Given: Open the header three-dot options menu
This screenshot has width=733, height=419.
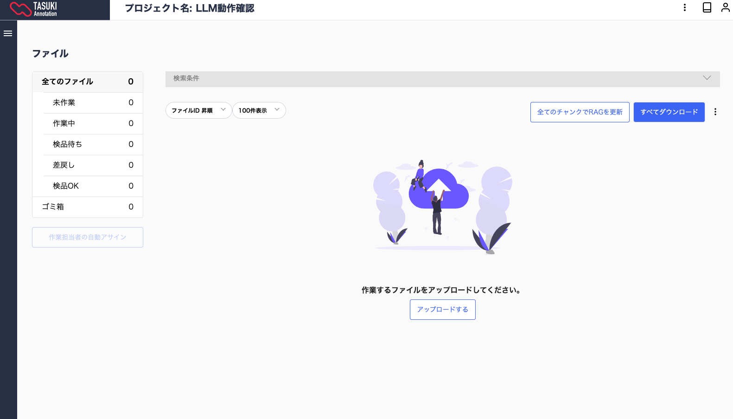Looking at the screenshot, I should click(x=684, y=7).
